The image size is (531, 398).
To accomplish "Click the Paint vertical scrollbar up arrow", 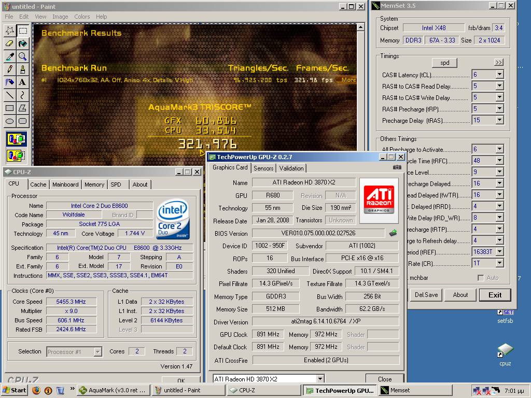I will [x=361, y=27].
